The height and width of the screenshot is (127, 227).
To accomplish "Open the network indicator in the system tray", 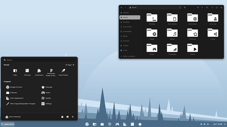I will click(201, 124).
